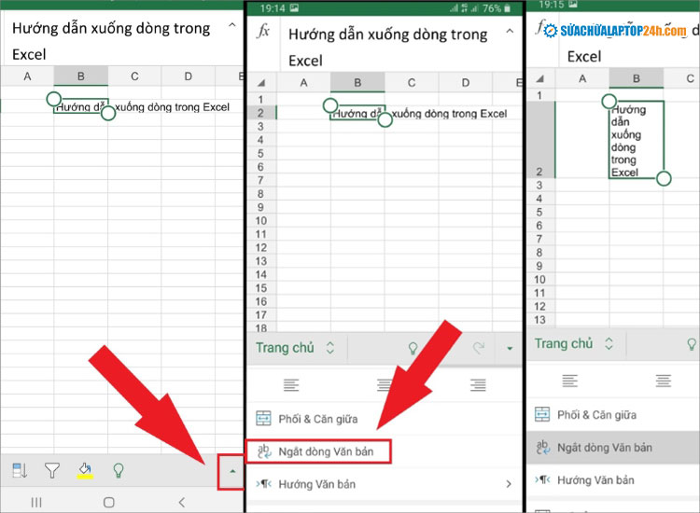
Task: Tap wrapped cell B2 in right phone
Action: click(637, 140)
